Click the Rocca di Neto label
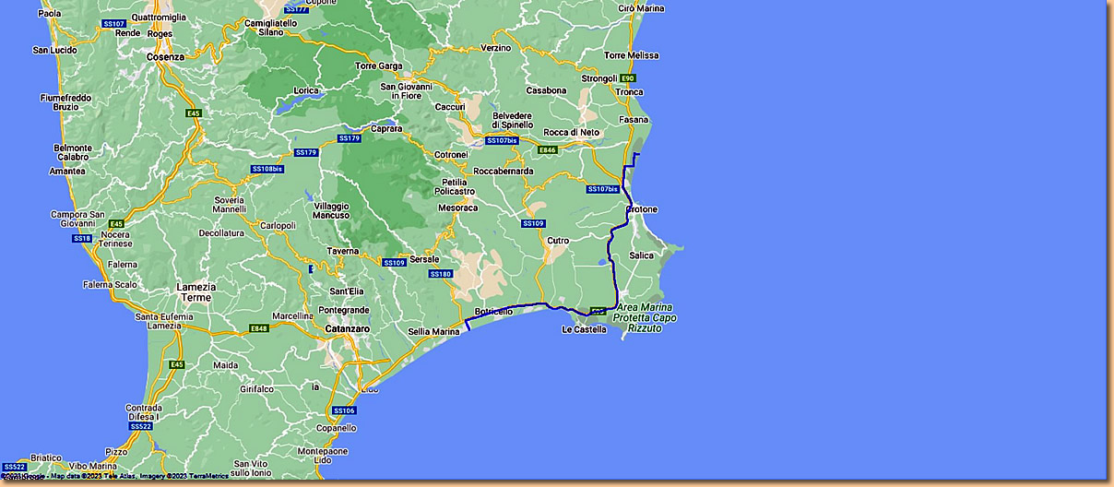This screenshot has width=1114, height=487. [572, 132]
